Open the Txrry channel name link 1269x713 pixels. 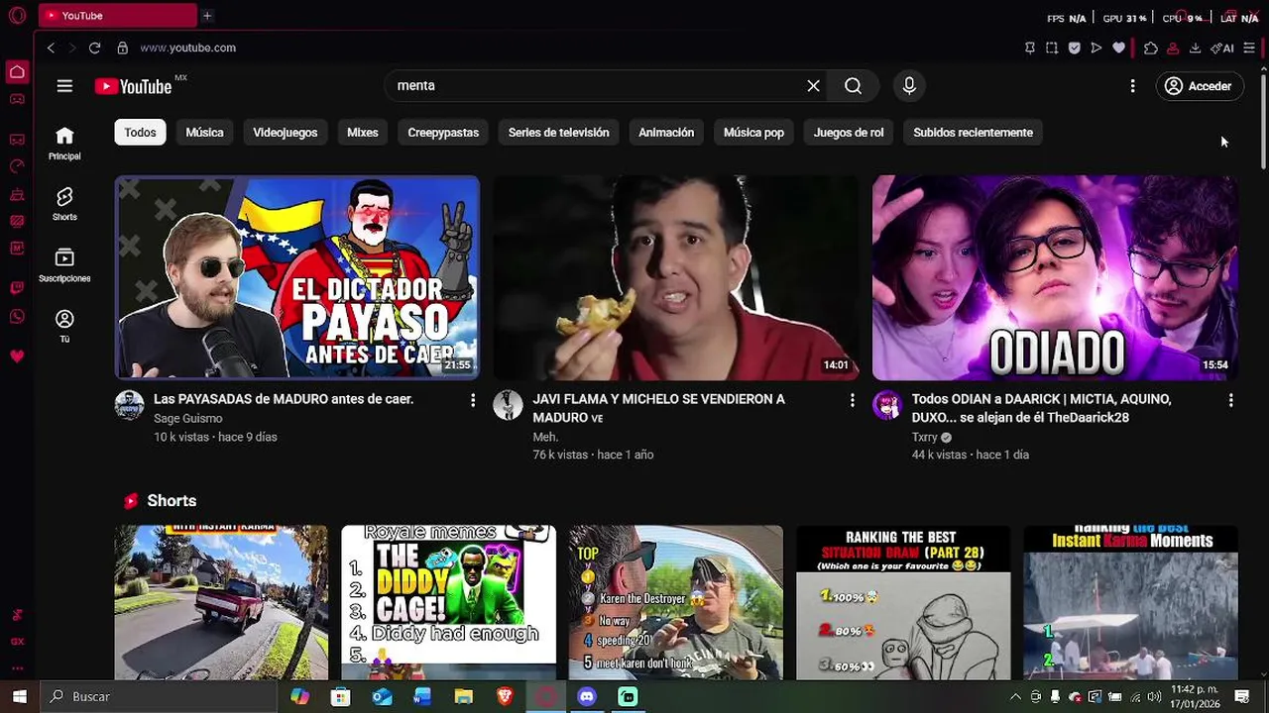click(924, 437)
